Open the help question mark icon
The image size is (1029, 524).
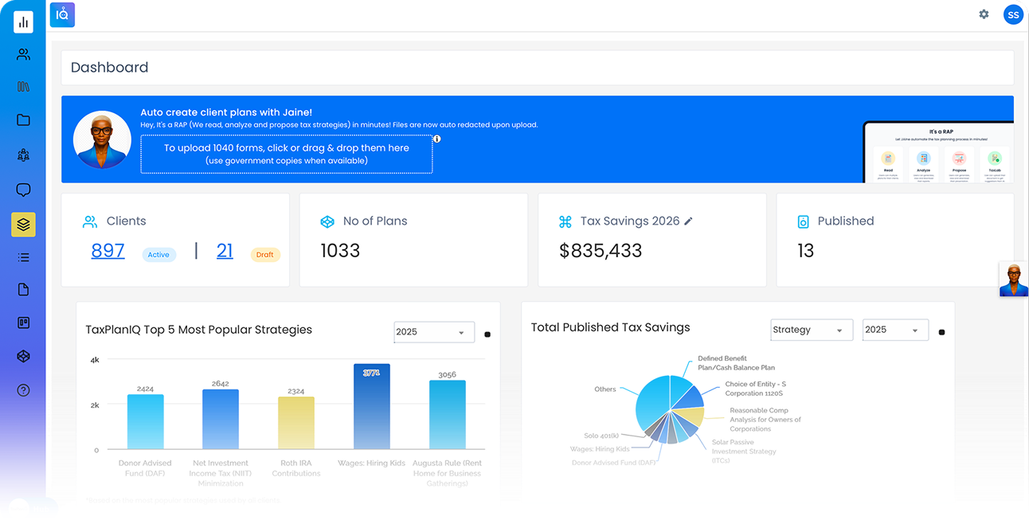coord(23,390)
